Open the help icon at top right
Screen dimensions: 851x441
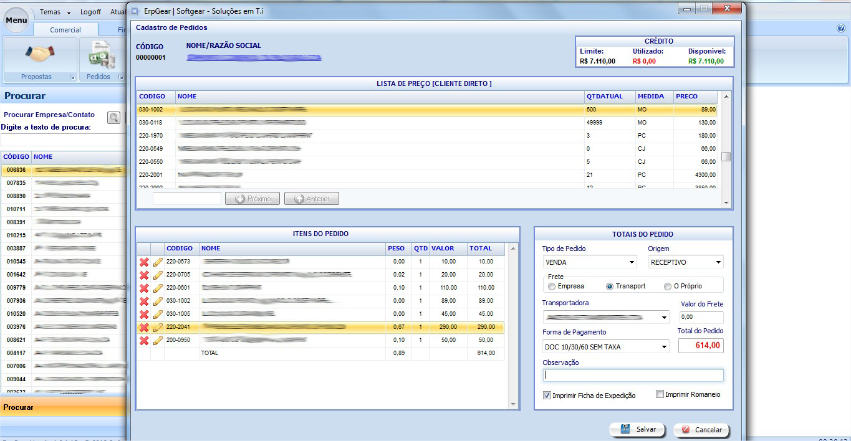pyautogui.click(x=841, y=29)
